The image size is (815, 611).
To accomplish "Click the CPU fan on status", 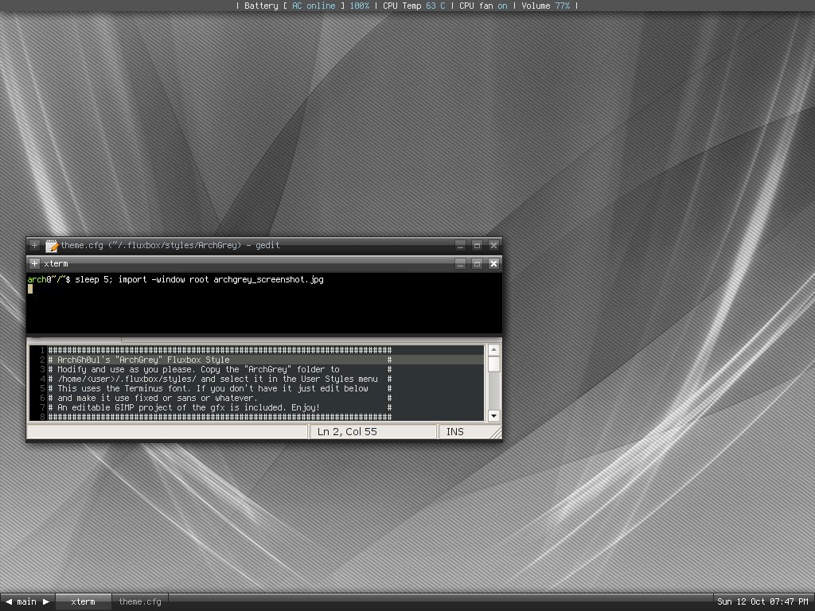I will [x=483, y=6].
